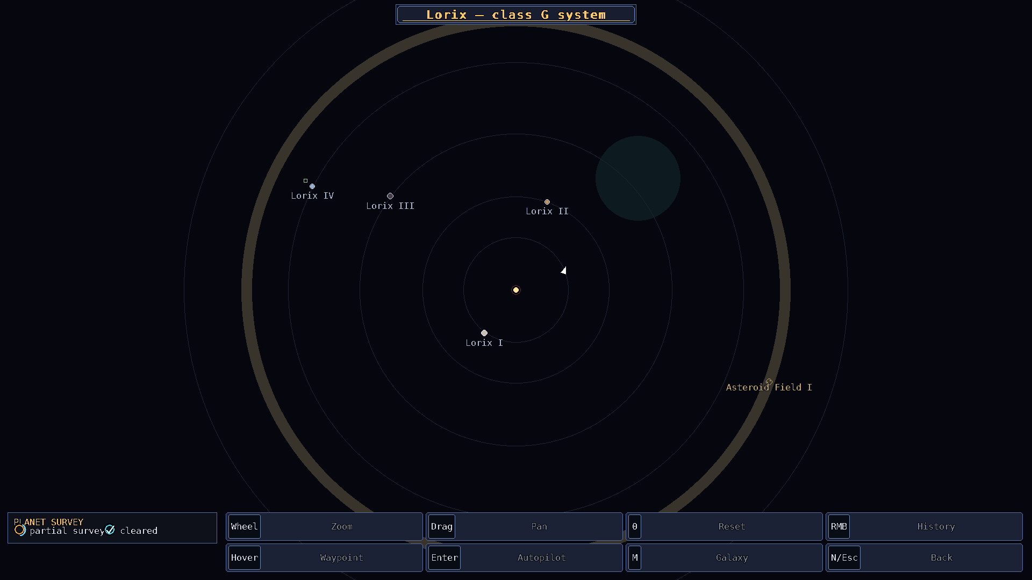Click the 'partial survey' legend text
Image resolution: width=1032 pixels, height=580 pixels.
(x=67, y=531)
